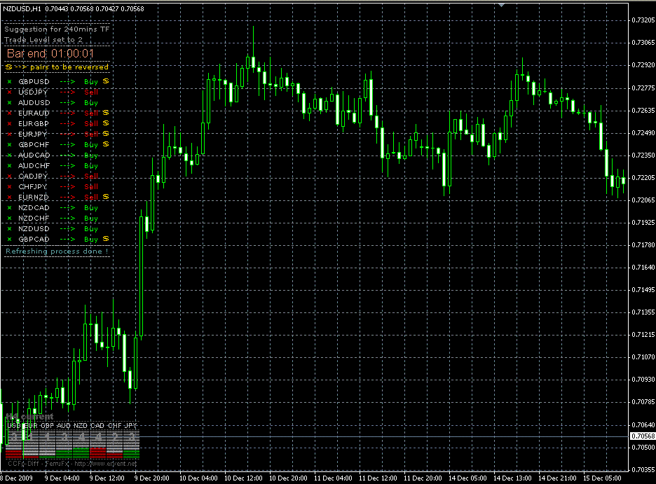Click the JPY column header in the currency meter
Viewport: 656px width, 484px height.
click(x=131, y=425)
